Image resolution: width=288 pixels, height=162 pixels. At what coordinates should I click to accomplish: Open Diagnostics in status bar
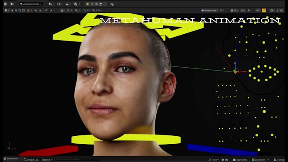tap(240, 160)
